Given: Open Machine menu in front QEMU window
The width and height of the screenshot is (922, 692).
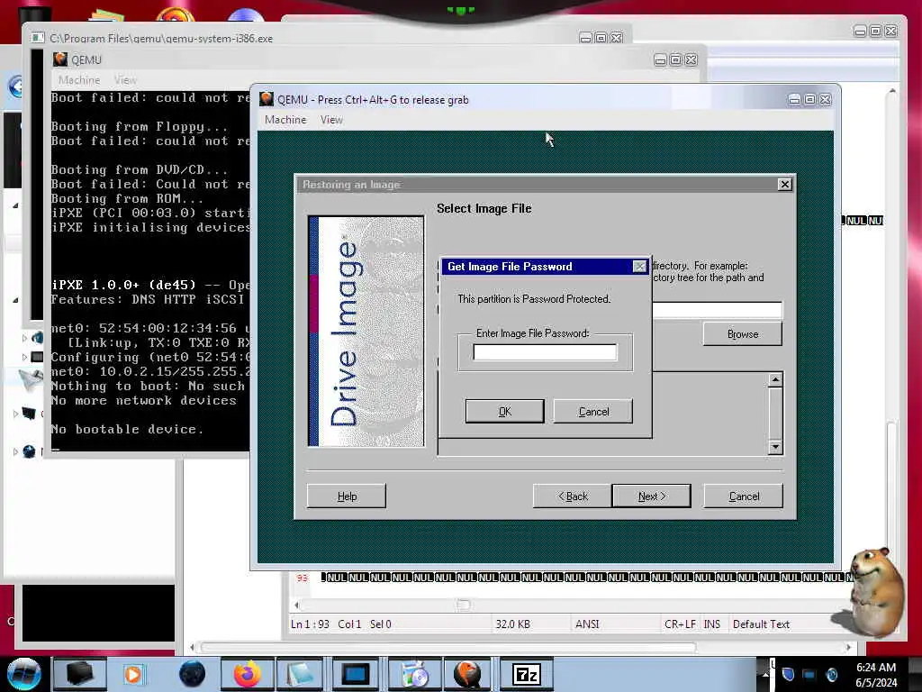Looking at the screenshot, I should pos(285,120).
